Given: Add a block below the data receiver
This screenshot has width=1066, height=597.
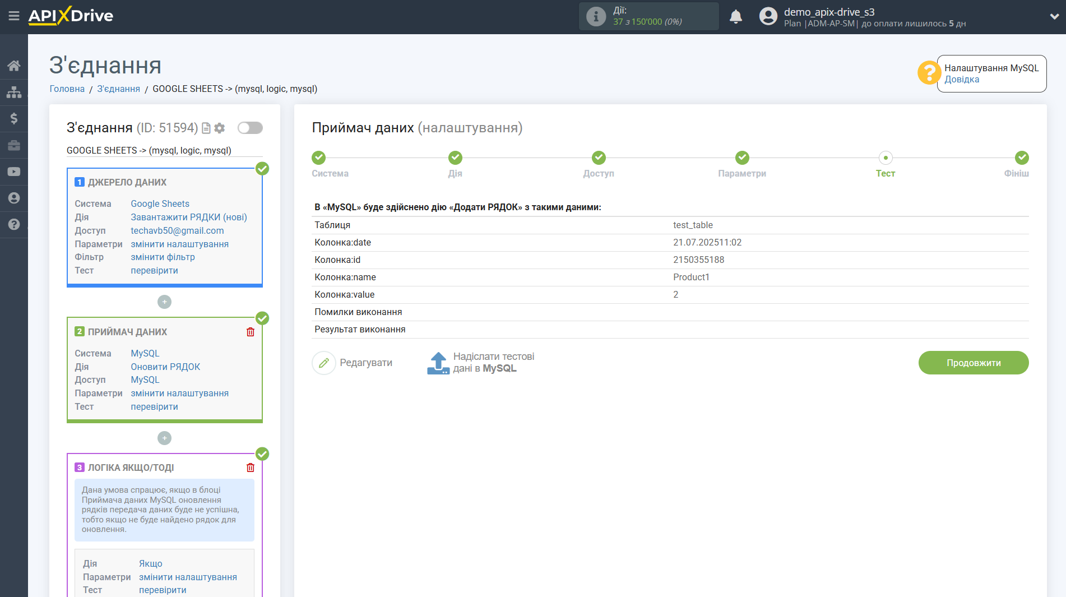Looking at the screenshot, I should pyautogui.click(x=164, y=438).
